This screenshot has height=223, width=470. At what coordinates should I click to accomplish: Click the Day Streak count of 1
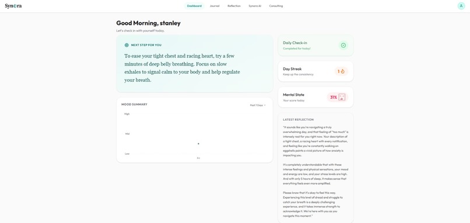point(339,71)
